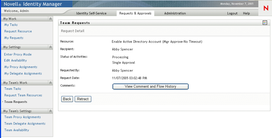The height and width of the screenshot is (138, 272).
Task: Go to Request Resource
Action: [18, 31]
